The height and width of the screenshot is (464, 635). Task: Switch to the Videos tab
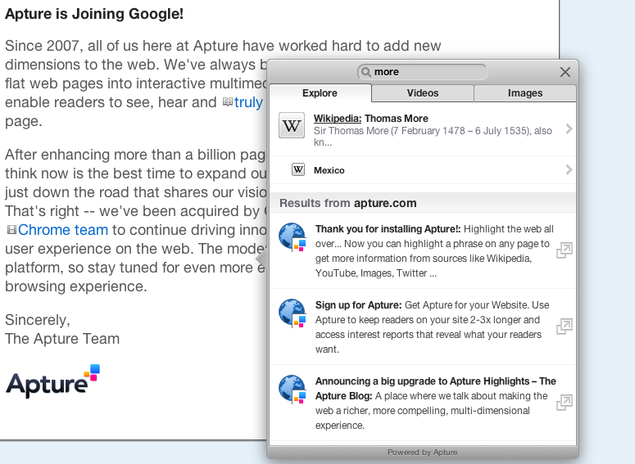click(422, 93)
